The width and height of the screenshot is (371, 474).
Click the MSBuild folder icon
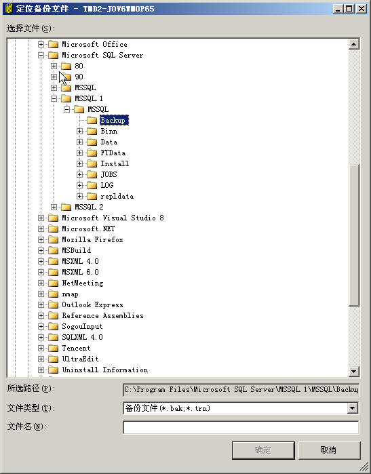[53, 251]
